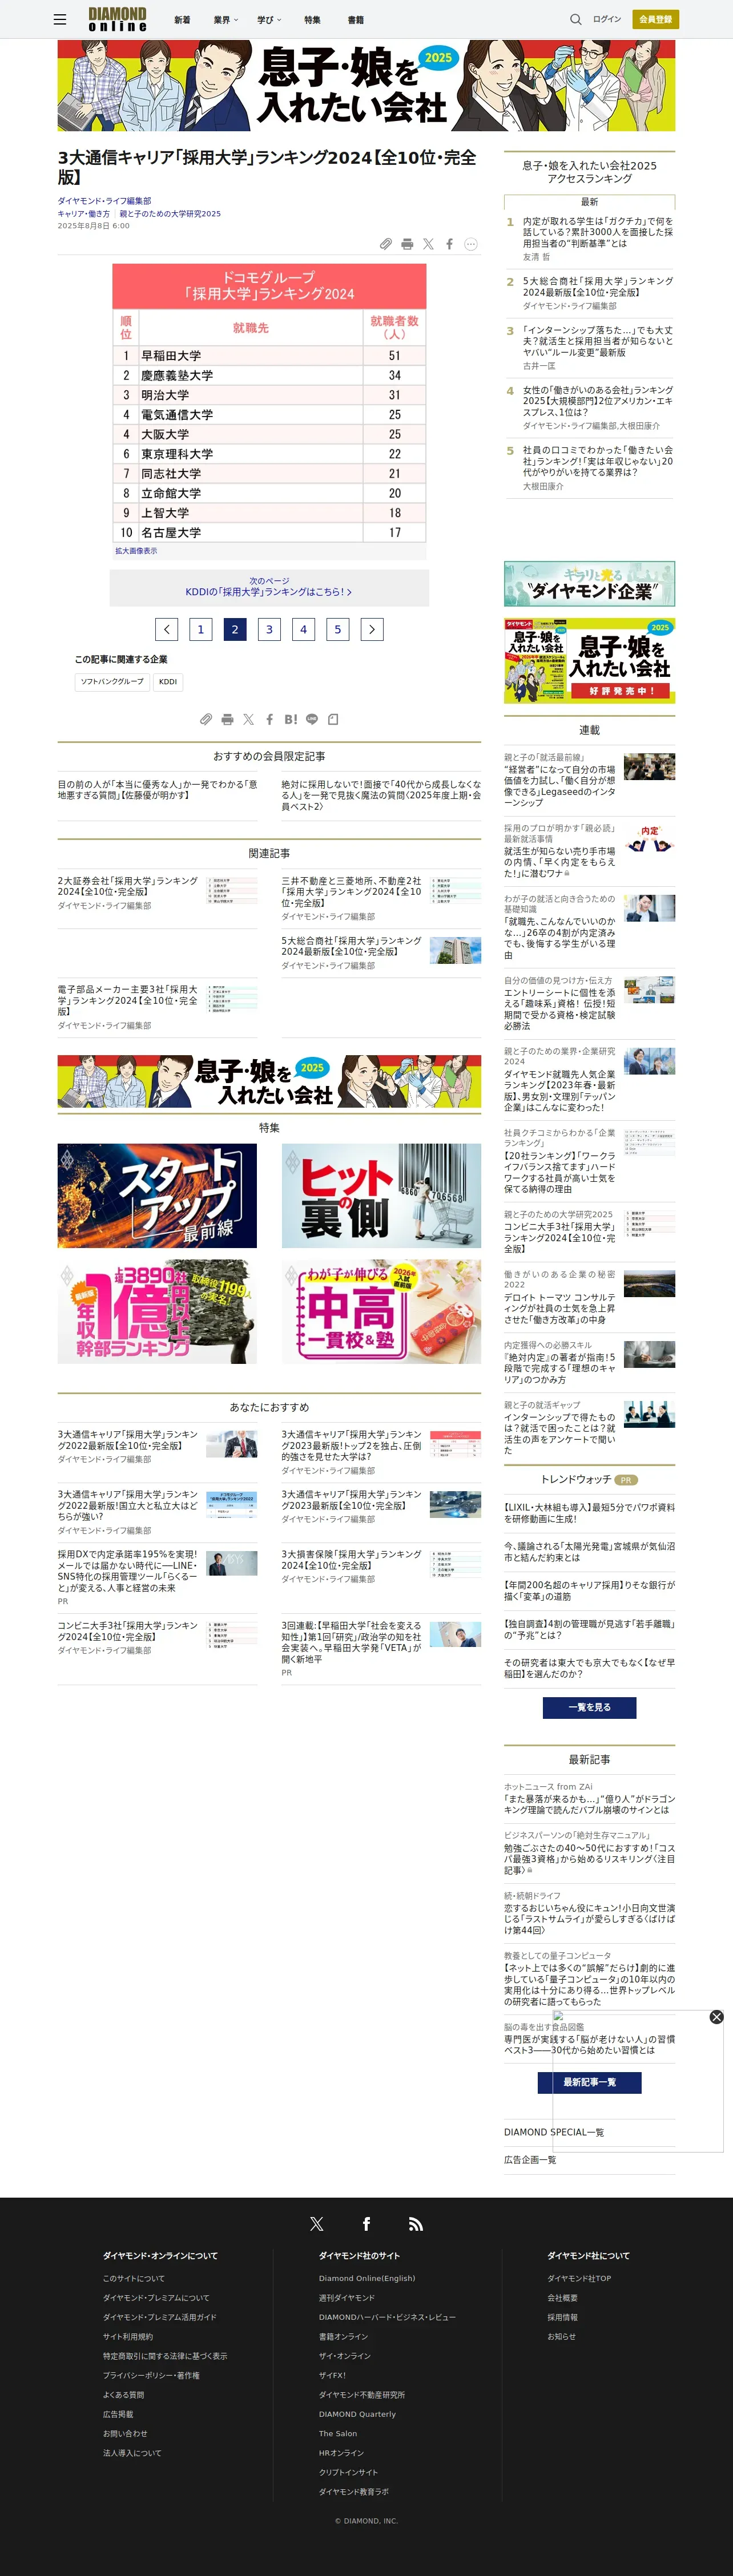Close the floating ad with X button
733x2576 pixels.
point(716,2017)
